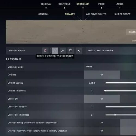Screen dimensions: 136x136
Task: Click the RESET button on preview
Action: pos(131,32)
